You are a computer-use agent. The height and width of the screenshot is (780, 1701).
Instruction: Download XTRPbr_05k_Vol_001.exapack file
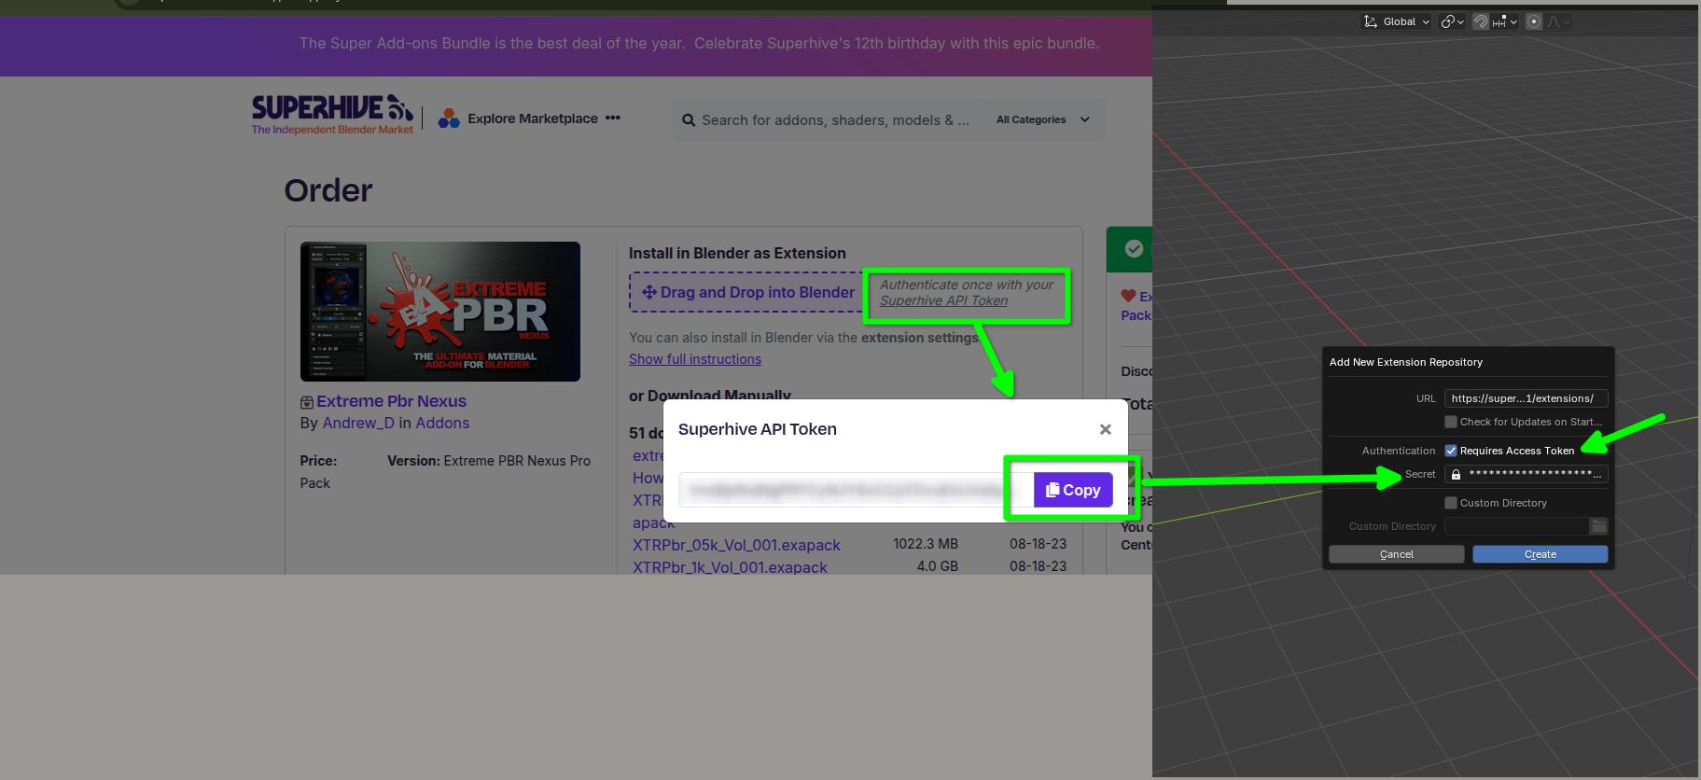pos(736,545)
